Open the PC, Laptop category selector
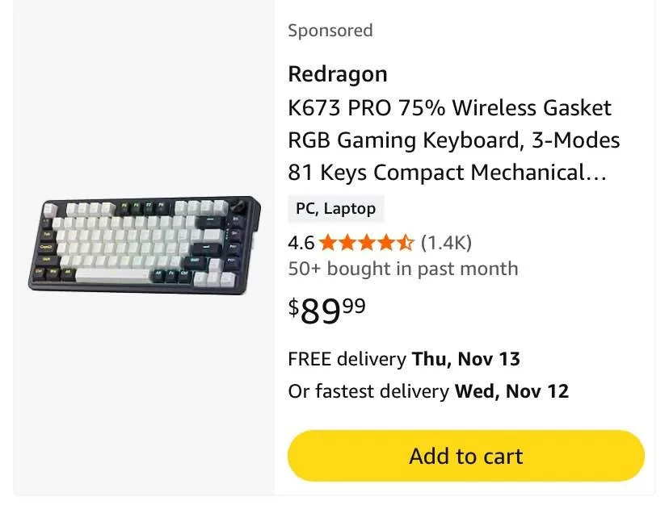669x505 pixels. [335, 208]
